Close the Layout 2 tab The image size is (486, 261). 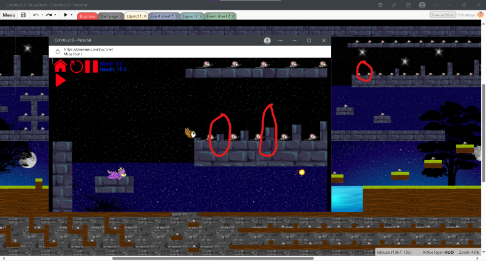click(201, 16)
